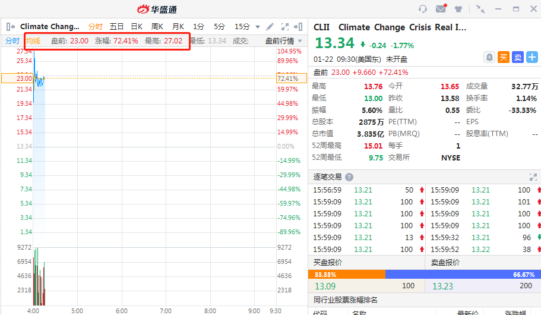Click the drawing pencil tool icon
The width and height of the screenshot is (541, 315).
[270, 27]
